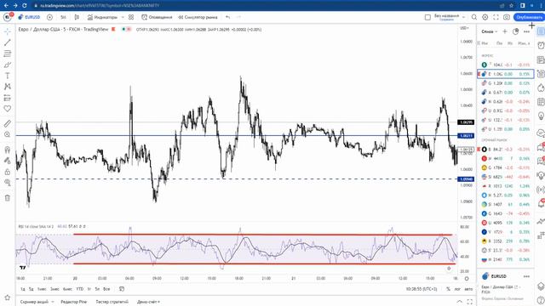Activate the zoom in tool
545x306 pixels.
point(8,134)
